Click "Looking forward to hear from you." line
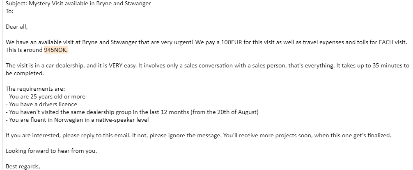 coord(50,151)
